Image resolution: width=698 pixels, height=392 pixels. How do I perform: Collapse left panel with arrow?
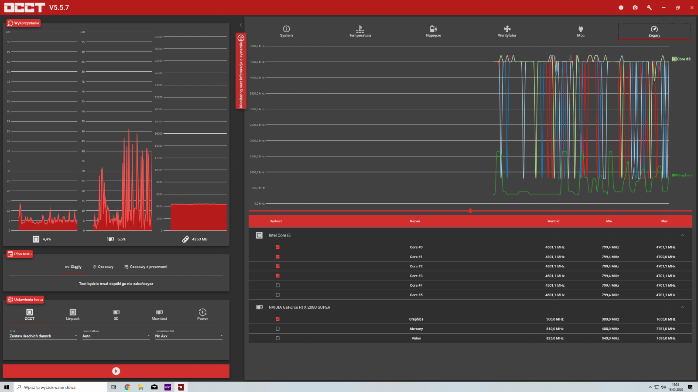click(241, 25)
